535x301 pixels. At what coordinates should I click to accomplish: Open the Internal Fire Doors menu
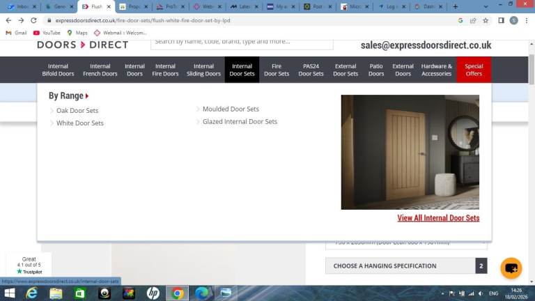165,70
